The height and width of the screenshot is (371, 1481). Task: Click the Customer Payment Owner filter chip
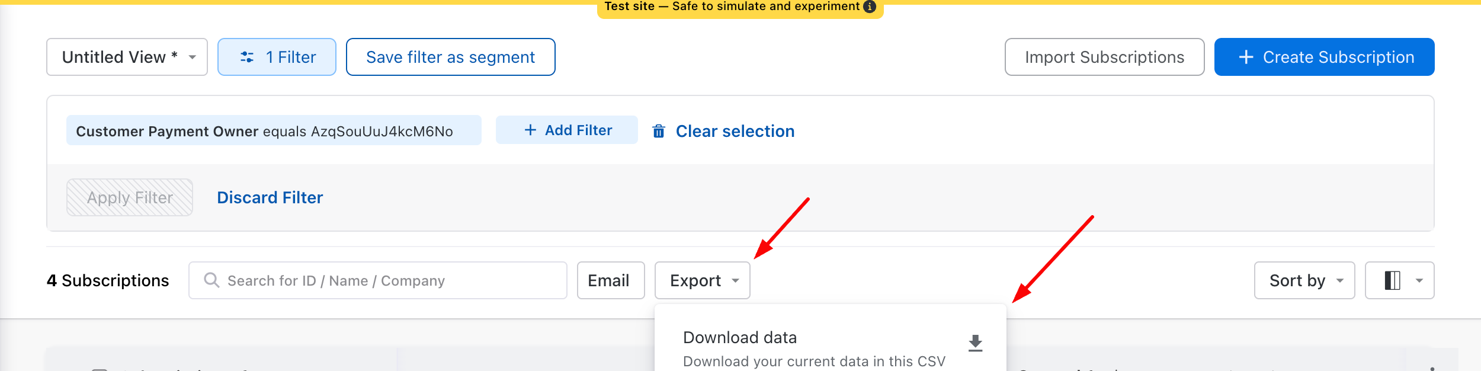coord(273,131)
